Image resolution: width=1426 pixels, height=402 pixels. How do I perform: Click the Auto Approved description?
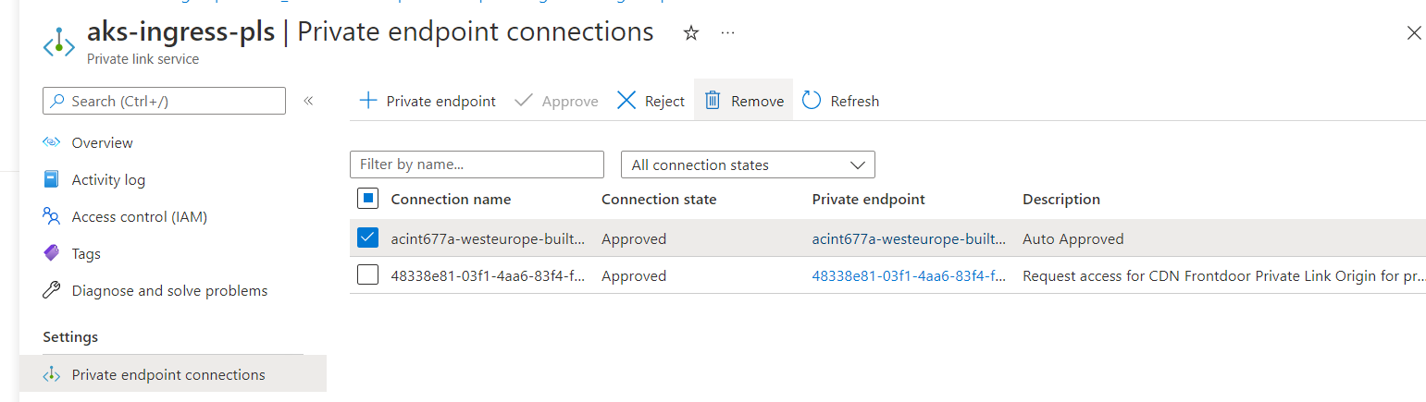[x=1073, y=238]
